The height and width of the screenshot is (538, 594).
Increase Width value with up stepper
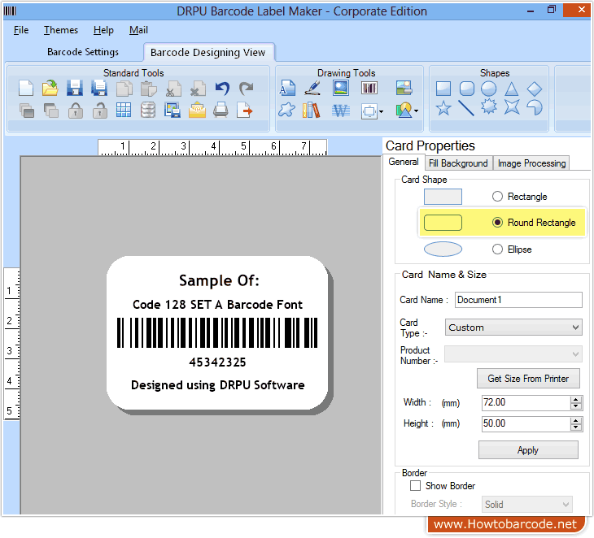point(576,400)
